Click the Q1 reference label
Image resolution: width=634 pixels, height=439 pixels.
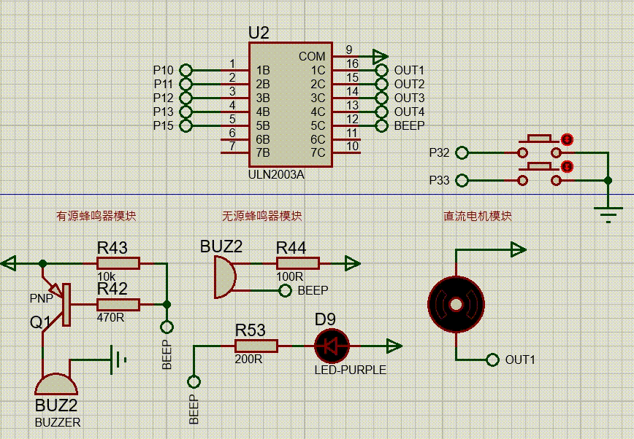(x=41, y=322)
